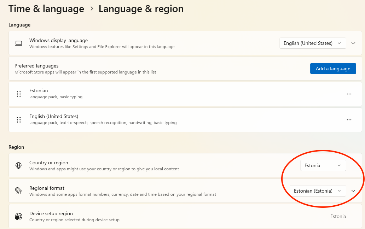Click the Time & language breadcrumb link
This screenshot has width=365, height=229.
(46, 9)
